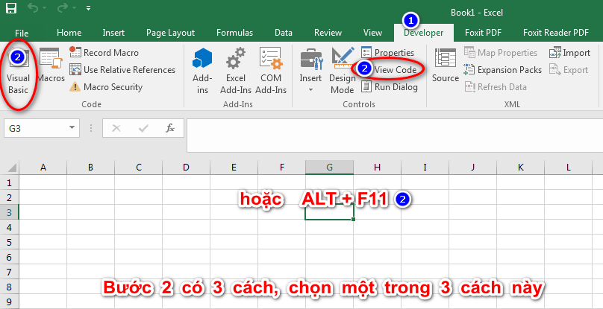Select column B header
The height and width of the screenshot is (309, 603).
point(90,167)
